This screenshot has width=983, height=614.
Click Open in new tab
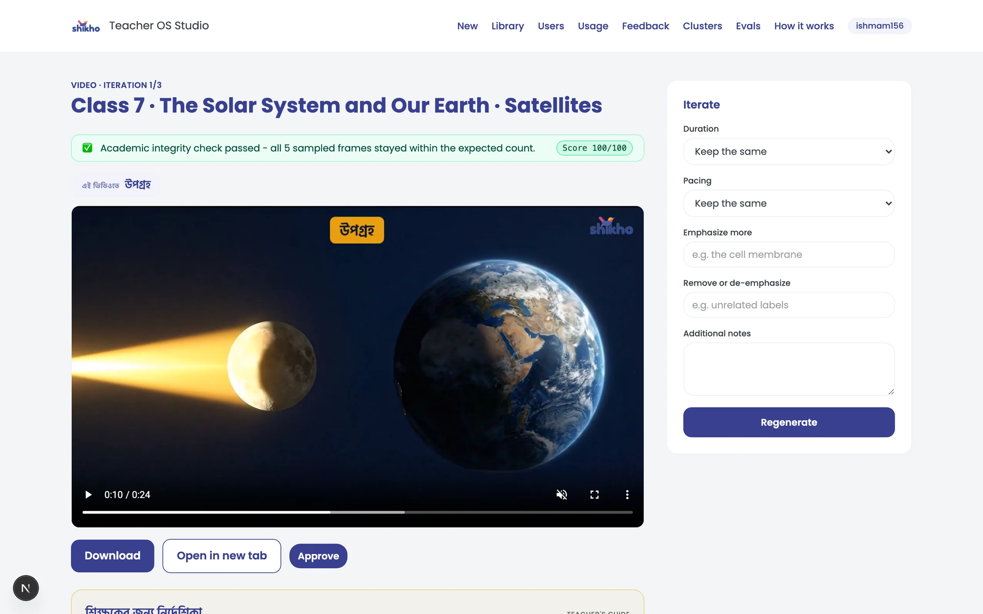222,555
